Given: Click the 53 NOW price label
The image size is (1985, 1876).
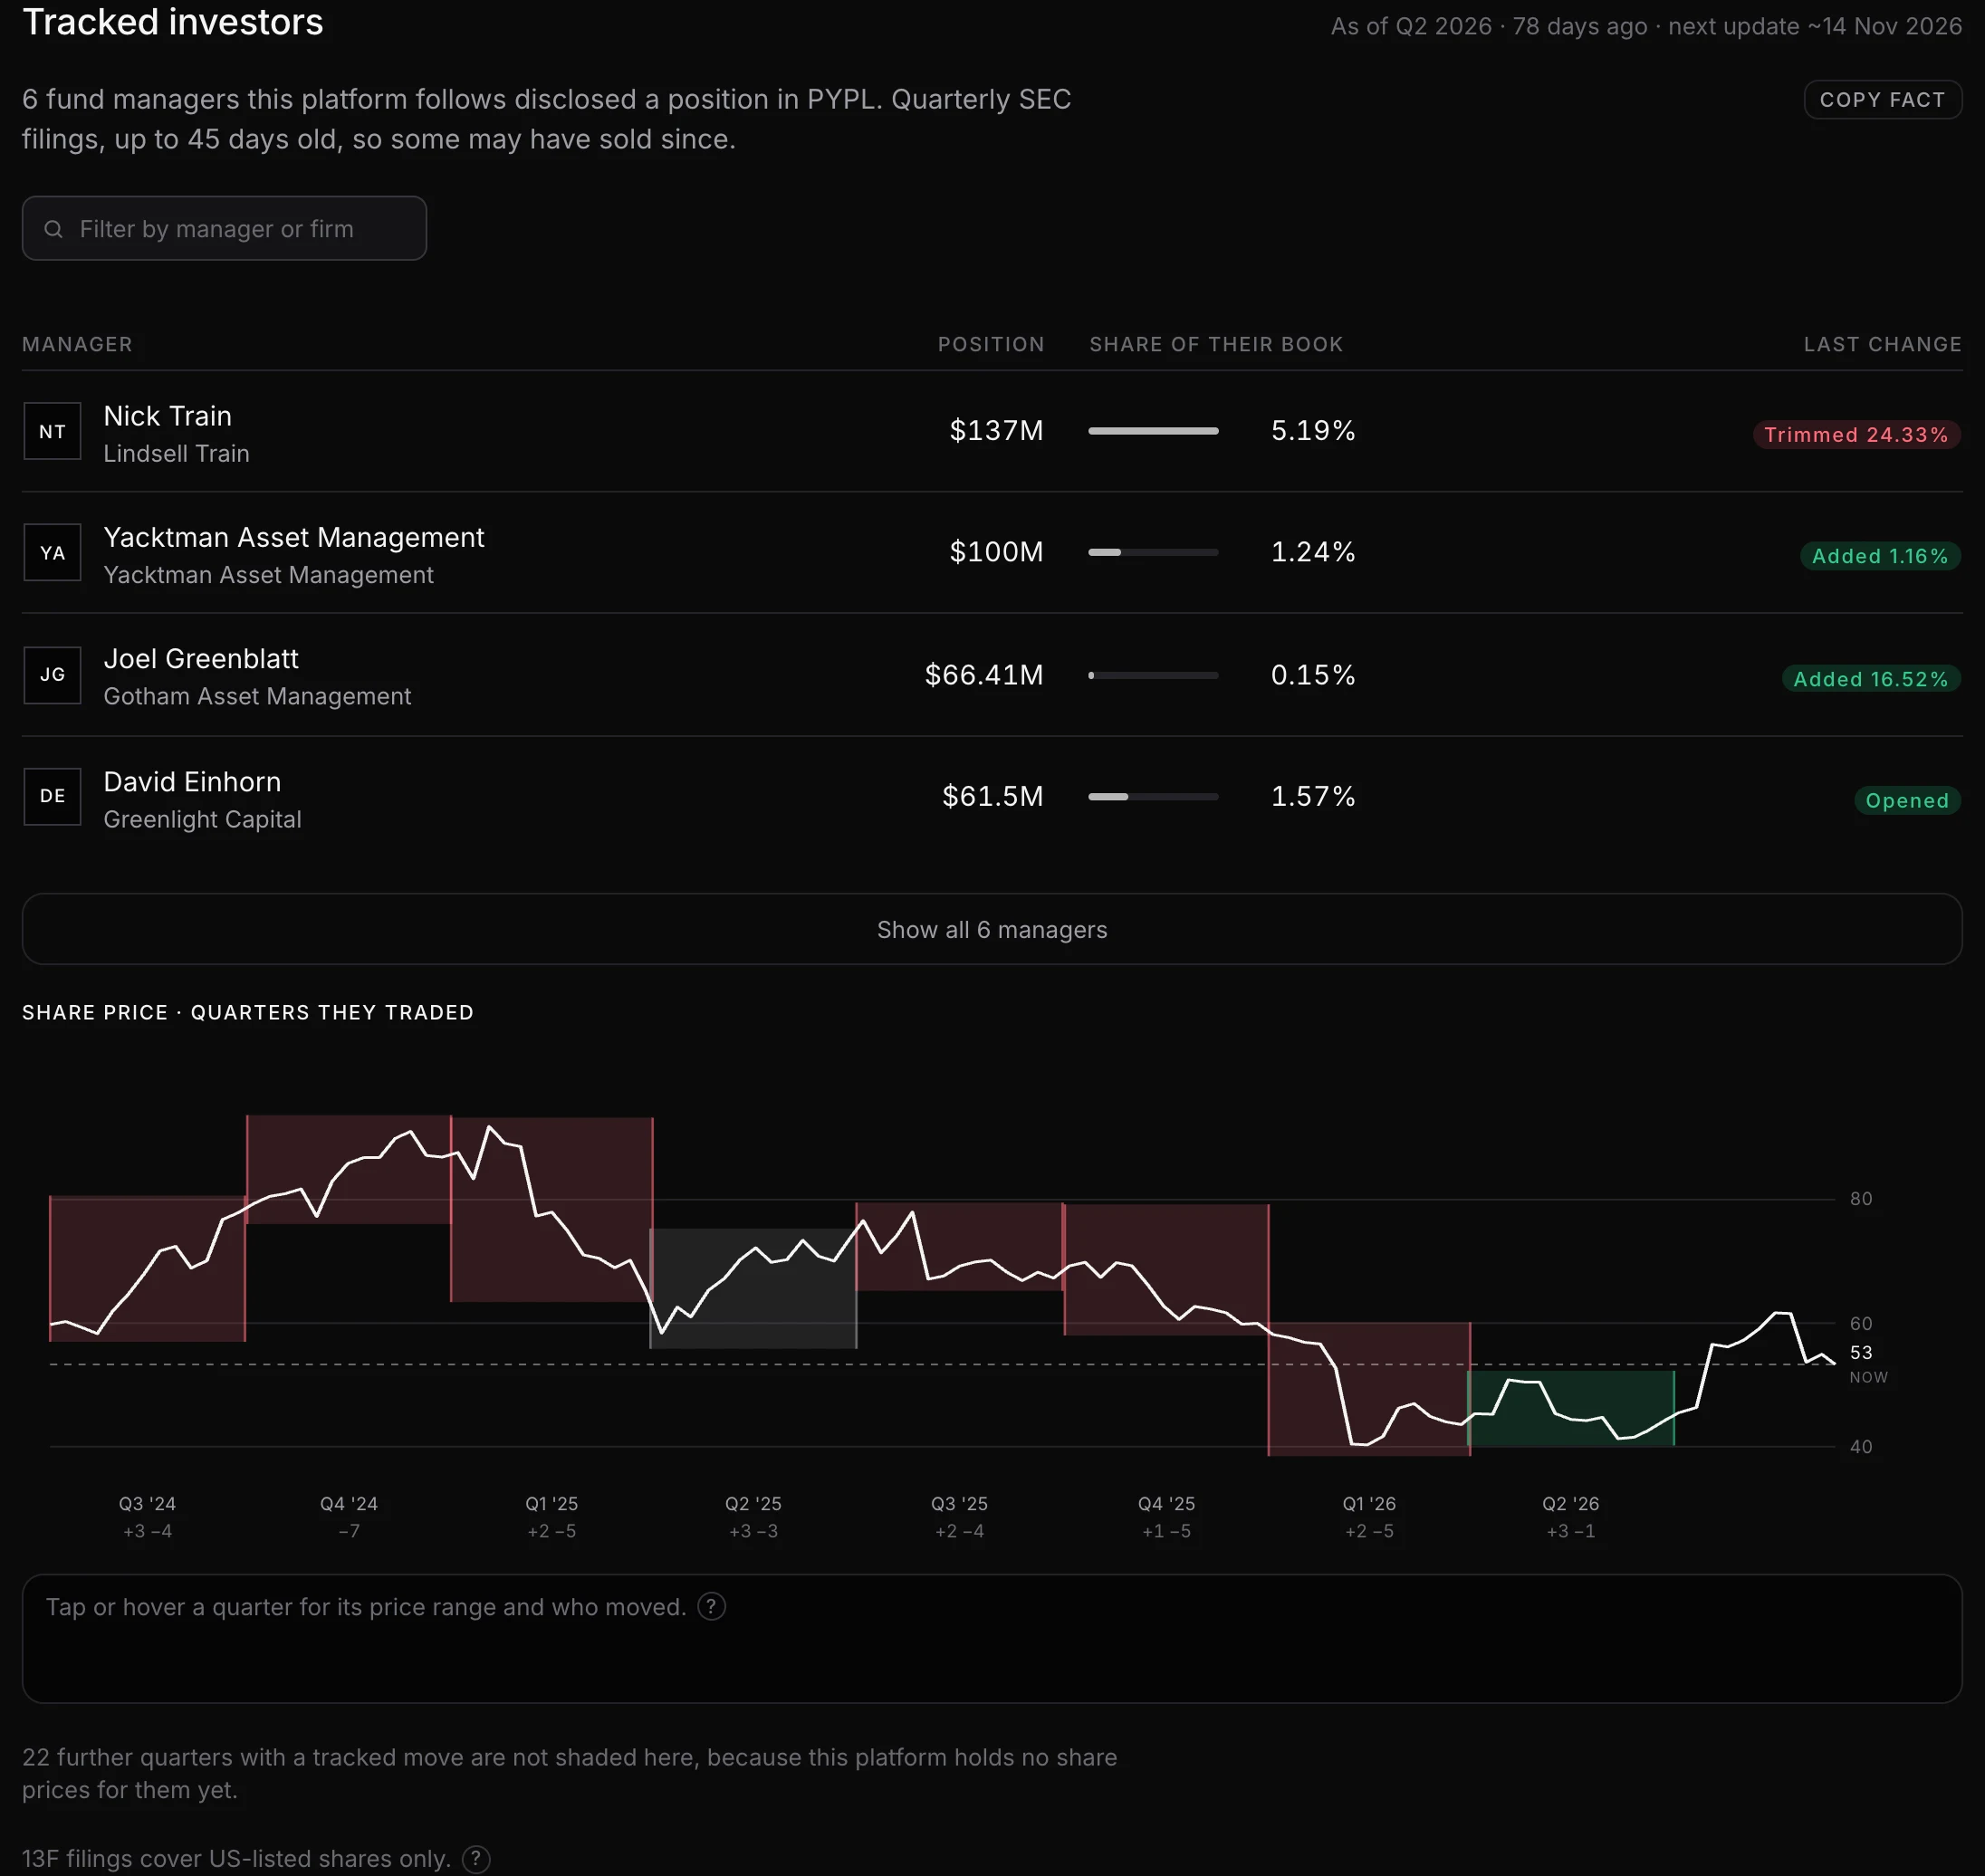Looking at the screenshot, I should pyautogui.click(x=1867, y=1364).
